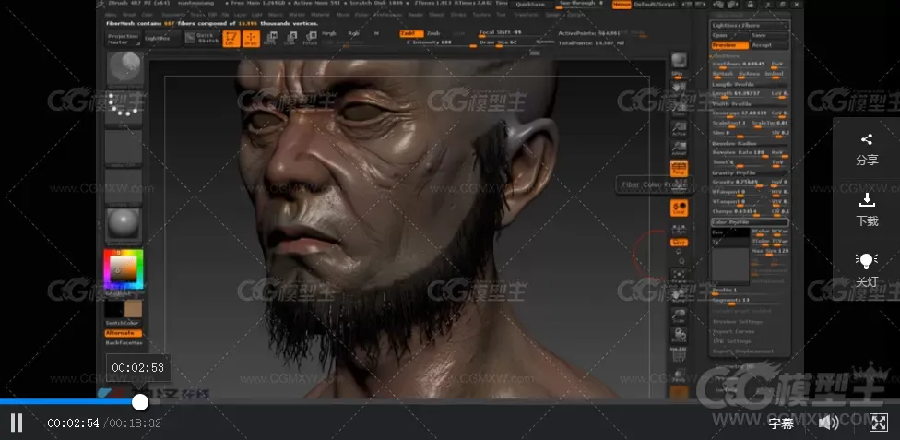Toggle the FiberMesh Preview button

[x=729, y=45]
